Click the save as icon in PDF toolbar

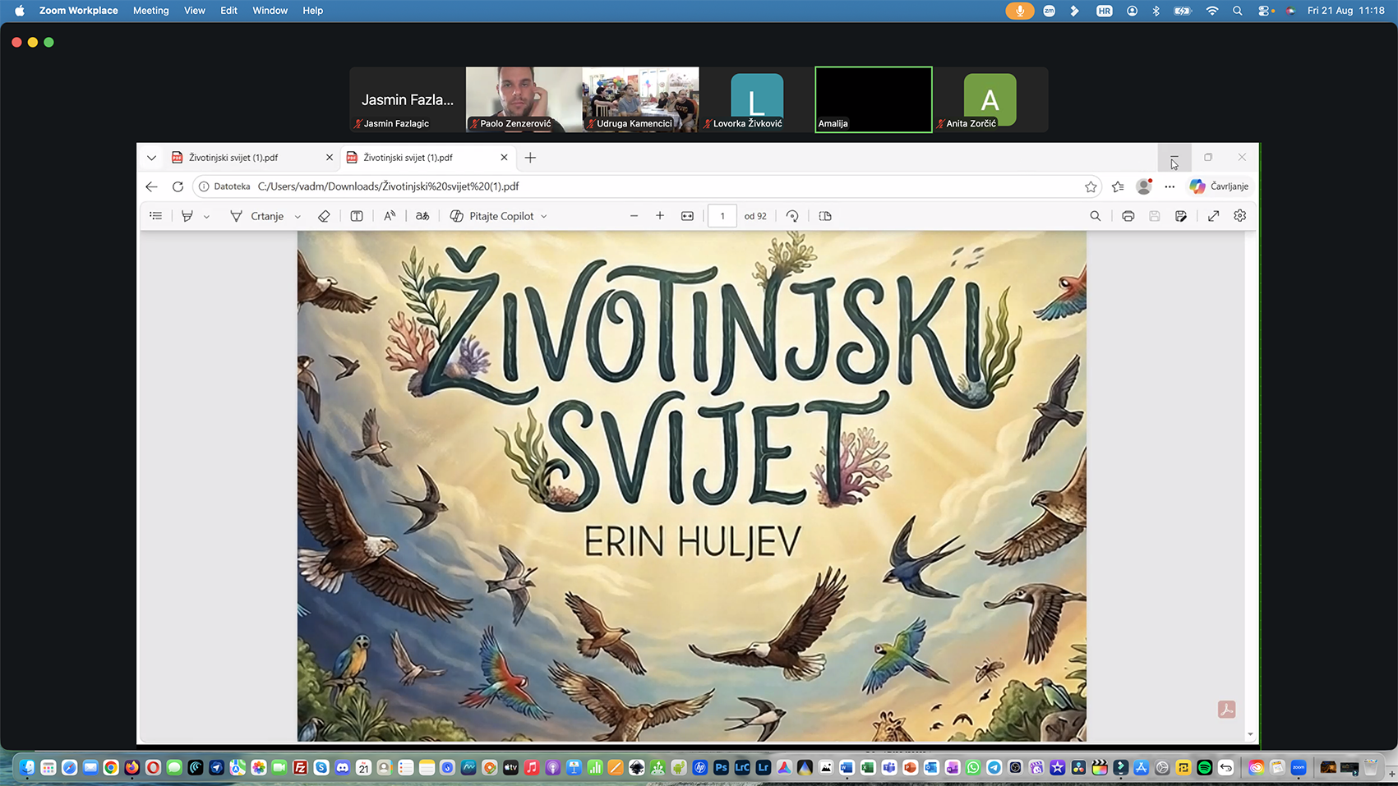coord(1181,216)
